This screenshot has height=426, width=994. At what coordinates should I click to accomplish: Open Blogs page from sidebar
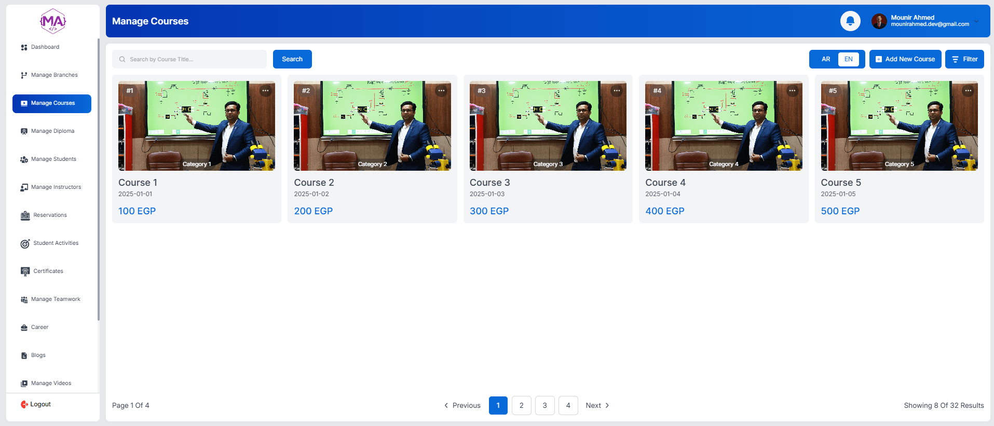[52, 355]
